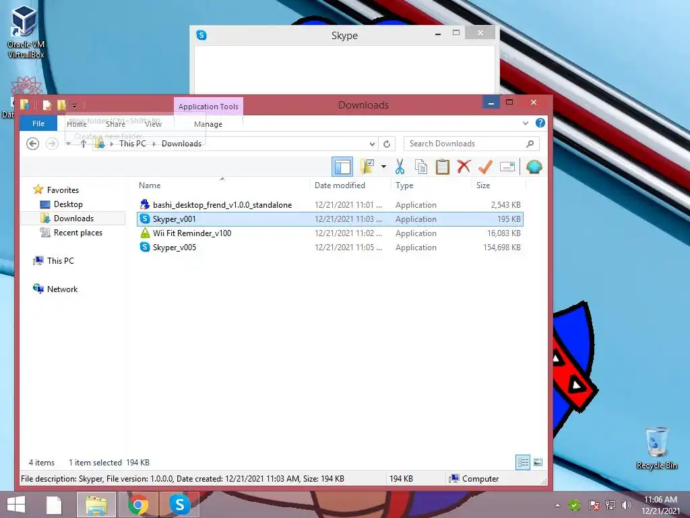Go up one level with the up arrow
This screenshot has width=690, height=518.
(83, 144)
